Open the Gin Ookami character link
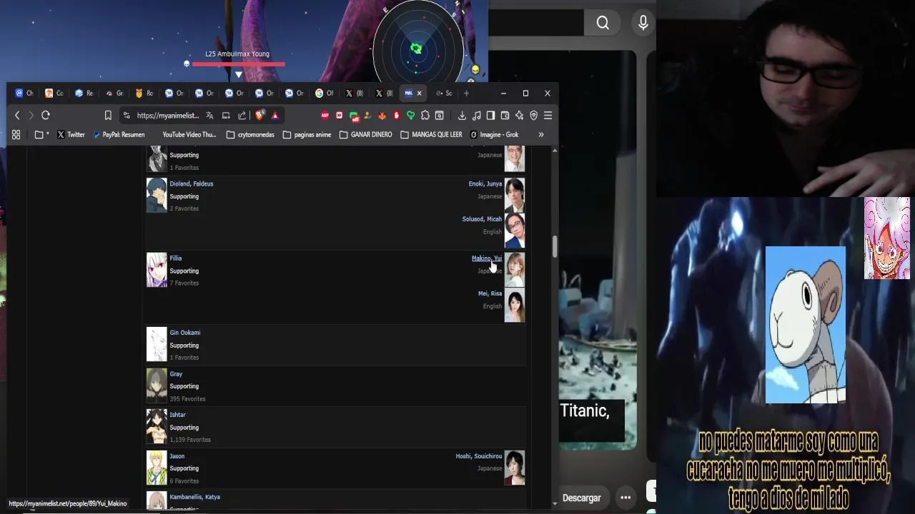 (185, 333)
